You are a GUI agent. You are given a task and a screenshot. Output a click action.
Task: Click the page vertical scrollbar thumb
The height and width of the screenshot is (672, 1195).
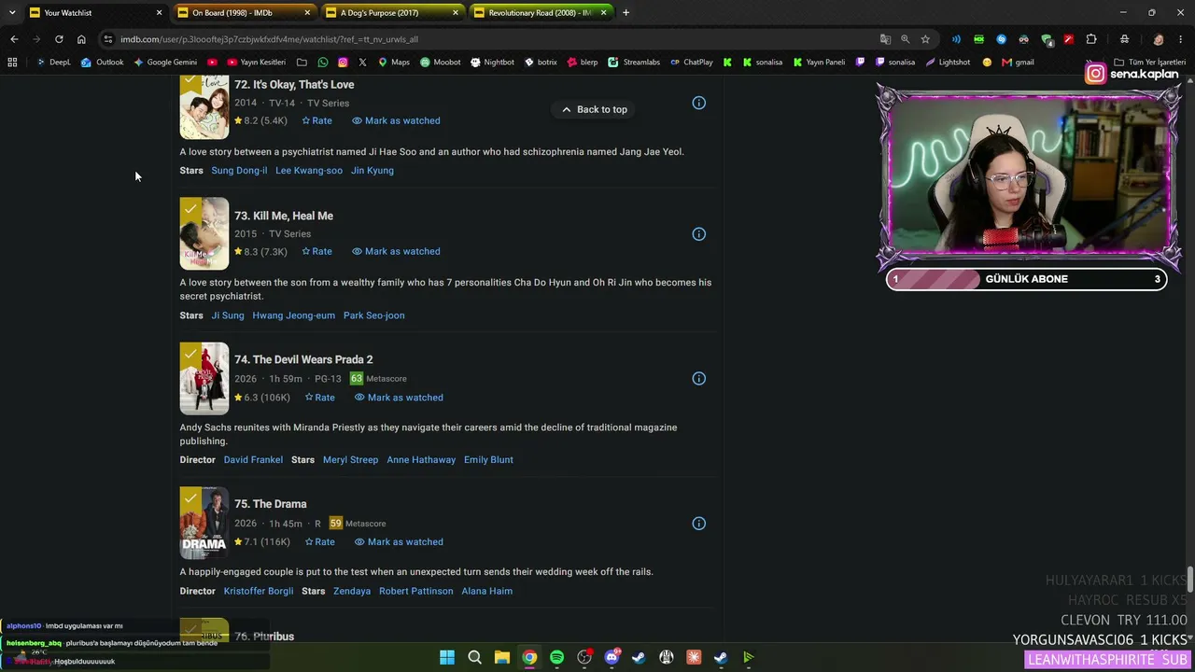point(1190,579)
